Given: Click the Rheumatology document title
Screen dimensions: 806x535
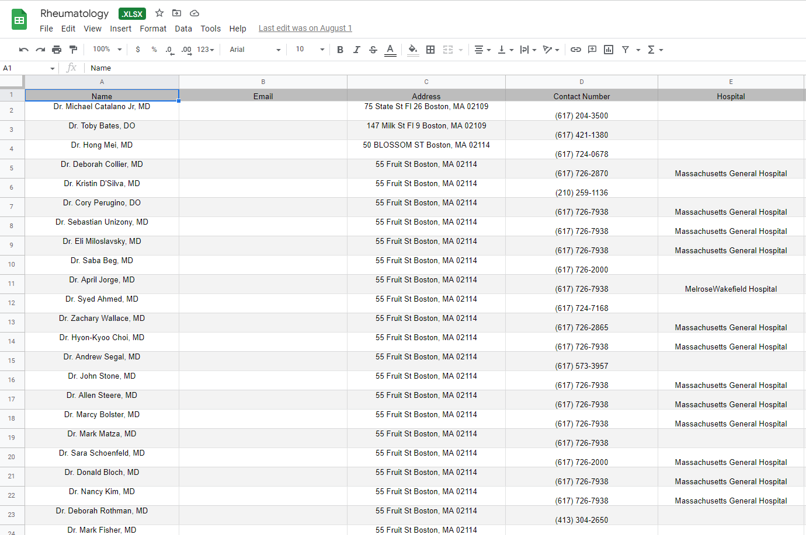Looking at the screenshot, I should 74,13.
